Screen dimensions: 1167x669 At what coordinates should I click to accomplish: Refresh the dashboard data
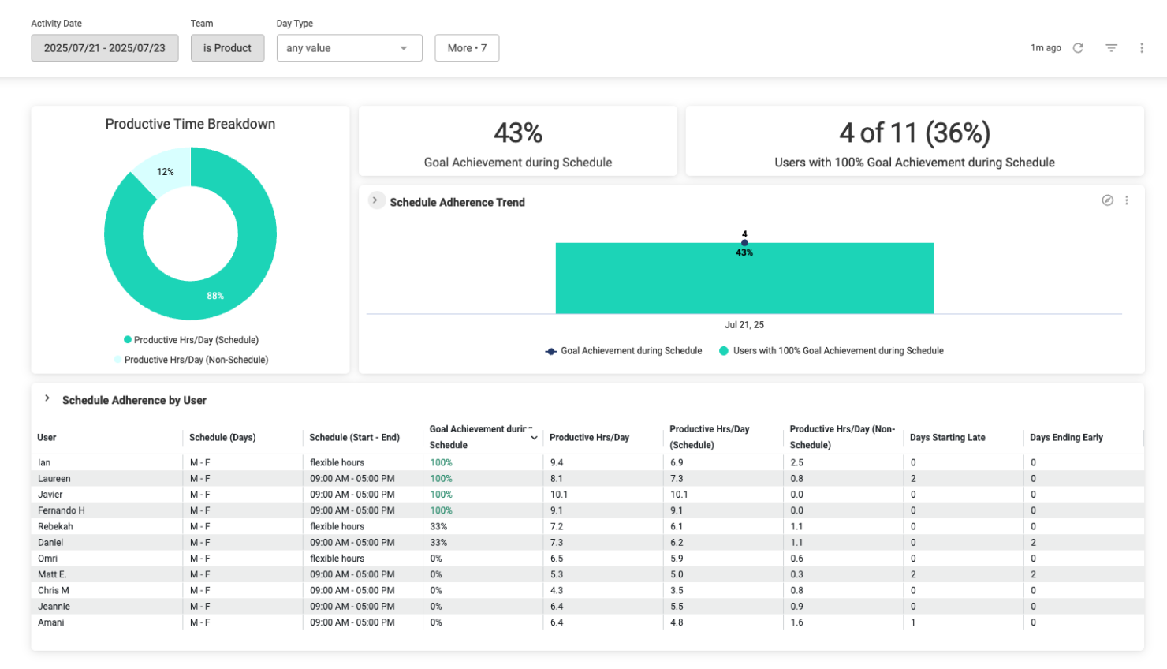[x=1079, y=47]
